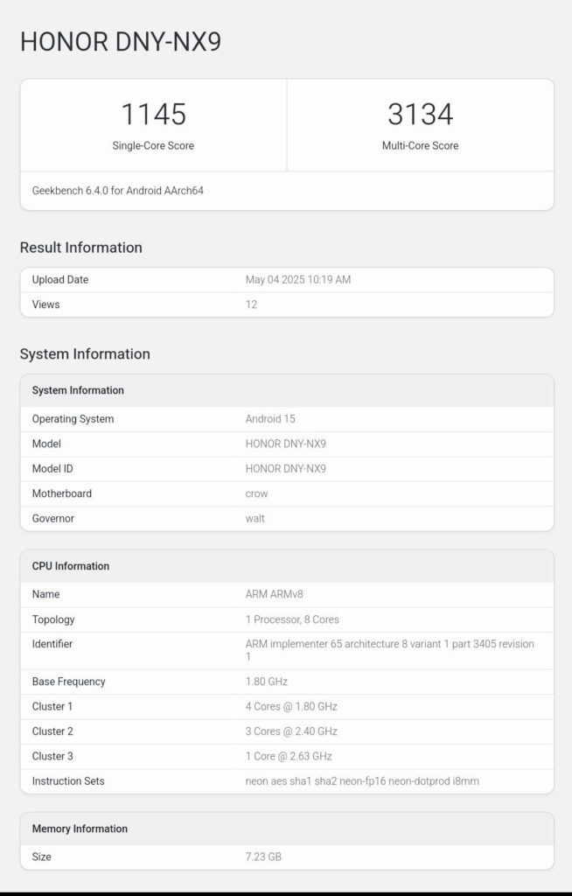Click the 1 Core @ 2.63 GHz value
Image resolution: width=572 pixels, height=896 pixels.
click(289, 757)
